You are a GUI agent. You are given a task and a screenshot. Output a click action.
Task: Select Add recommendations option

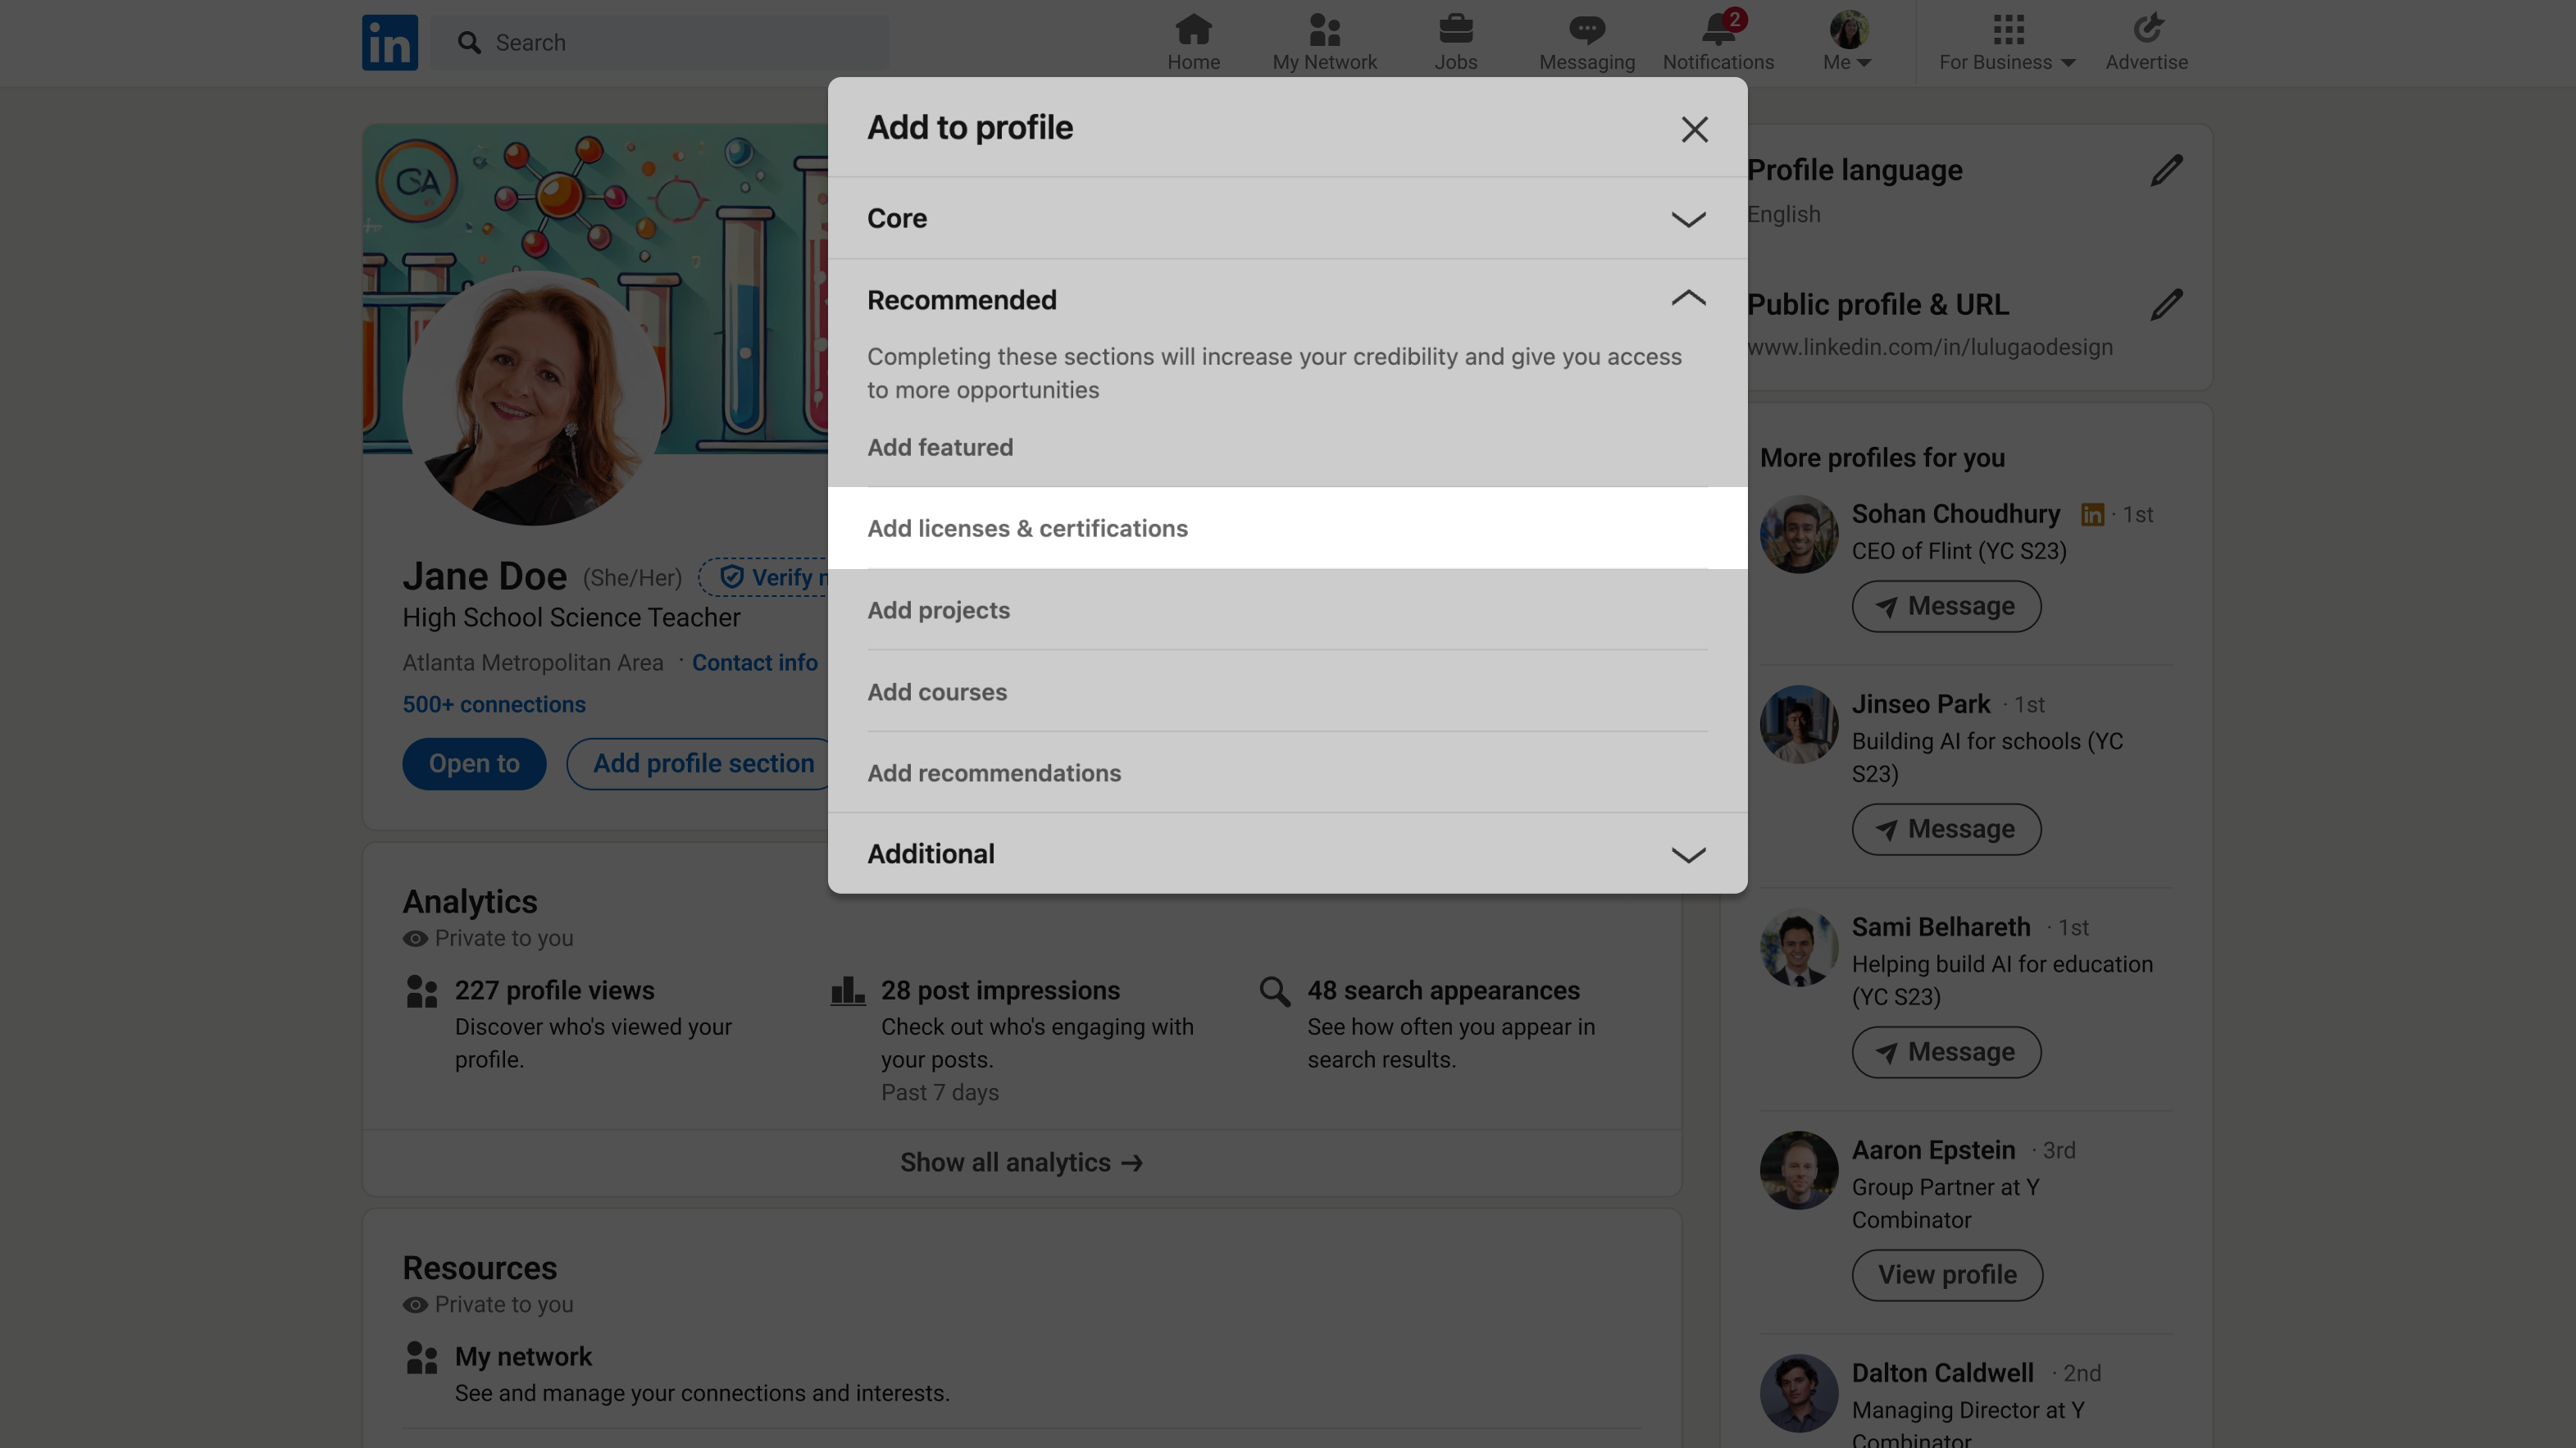point(1287,773)
